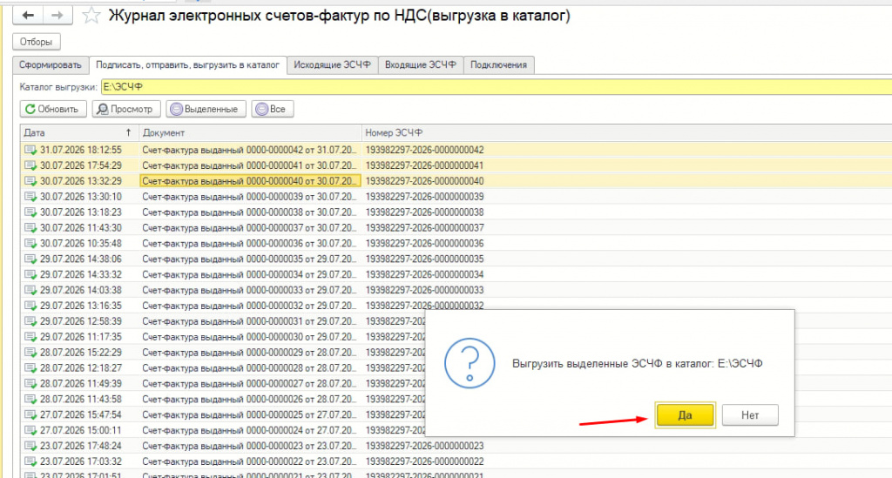
Task: Select document Счет-фактура выданный 0000-0000027
Action: (x=250, y=384)
